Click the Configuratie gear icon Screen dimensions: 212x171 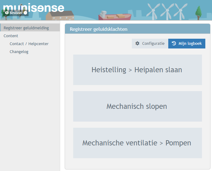[137, 44]
